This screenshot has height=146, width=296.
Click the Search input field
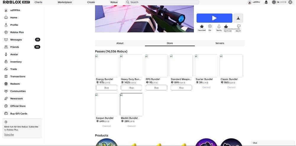click(x=162, y=2)
